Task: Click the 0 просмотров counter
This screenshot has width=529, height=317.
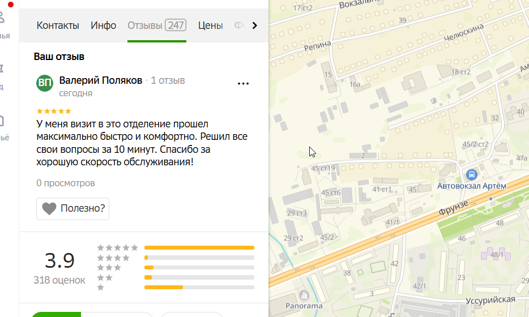Action: (x=66, y=183)
